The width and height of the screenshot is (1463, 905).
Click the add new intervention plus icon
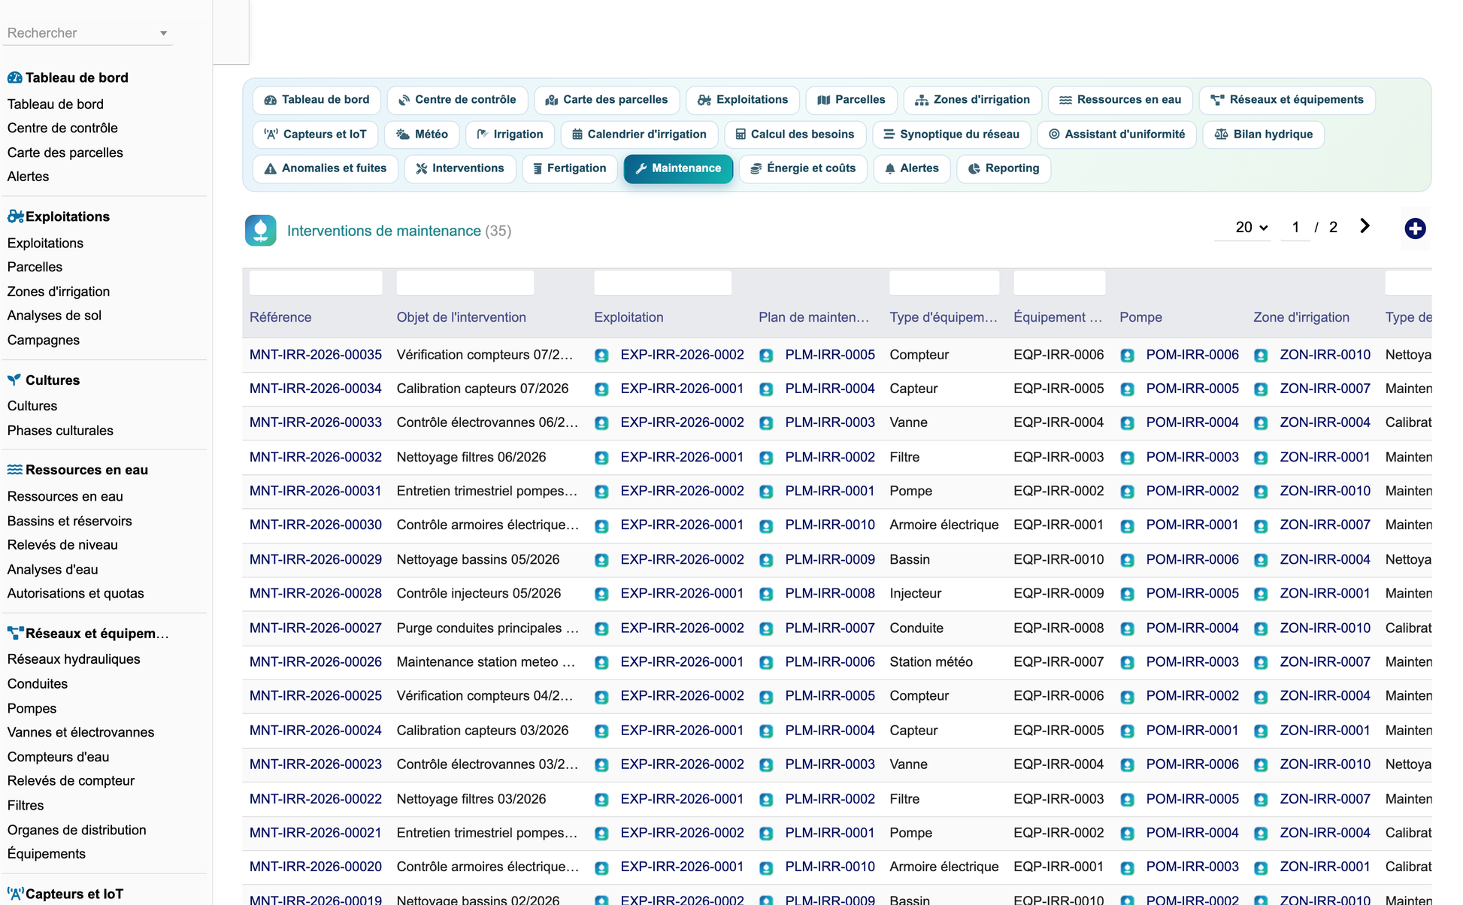coord(1415,229)
